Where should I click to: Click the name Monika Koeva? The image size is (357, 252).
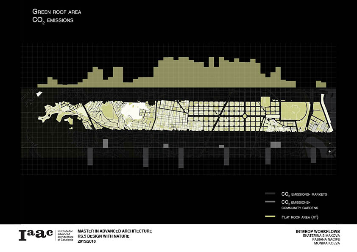coord(328,244)
